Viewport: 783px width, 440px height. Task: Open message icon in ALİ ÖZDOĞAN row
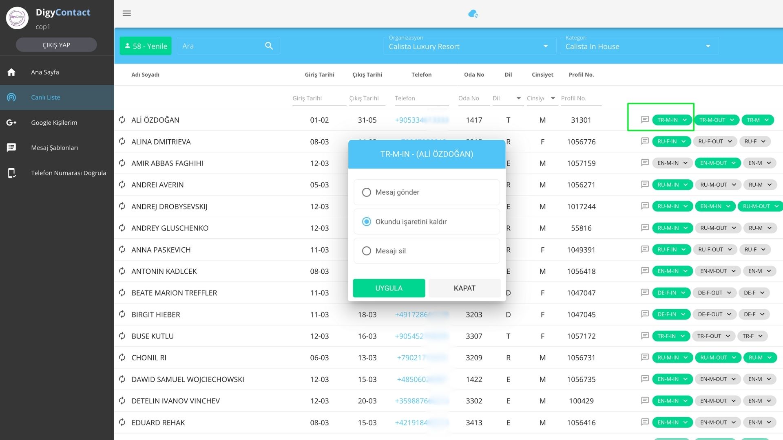tap(645, 120)
